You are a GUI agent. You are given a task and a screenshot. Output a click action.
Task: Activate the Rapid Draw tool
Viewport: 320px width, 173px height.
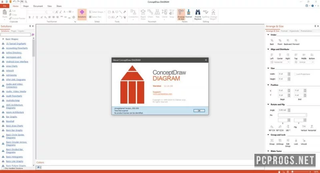pyautogui.click(x=143, y=14)
